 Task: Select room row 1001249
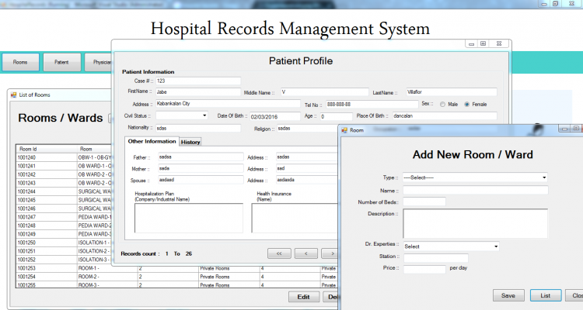pyautogui.click(x=64, y=234)
